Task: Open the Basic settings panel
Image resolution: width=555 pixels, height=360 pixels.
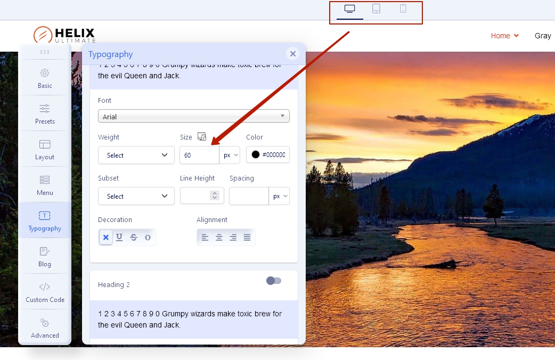Action: pos(45,78)
